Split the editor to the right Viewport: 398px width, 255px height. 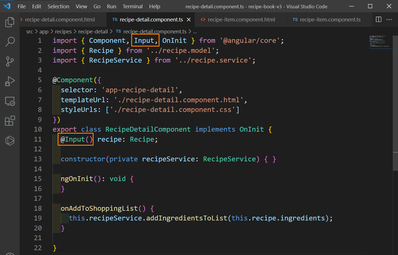coord(379,19)
